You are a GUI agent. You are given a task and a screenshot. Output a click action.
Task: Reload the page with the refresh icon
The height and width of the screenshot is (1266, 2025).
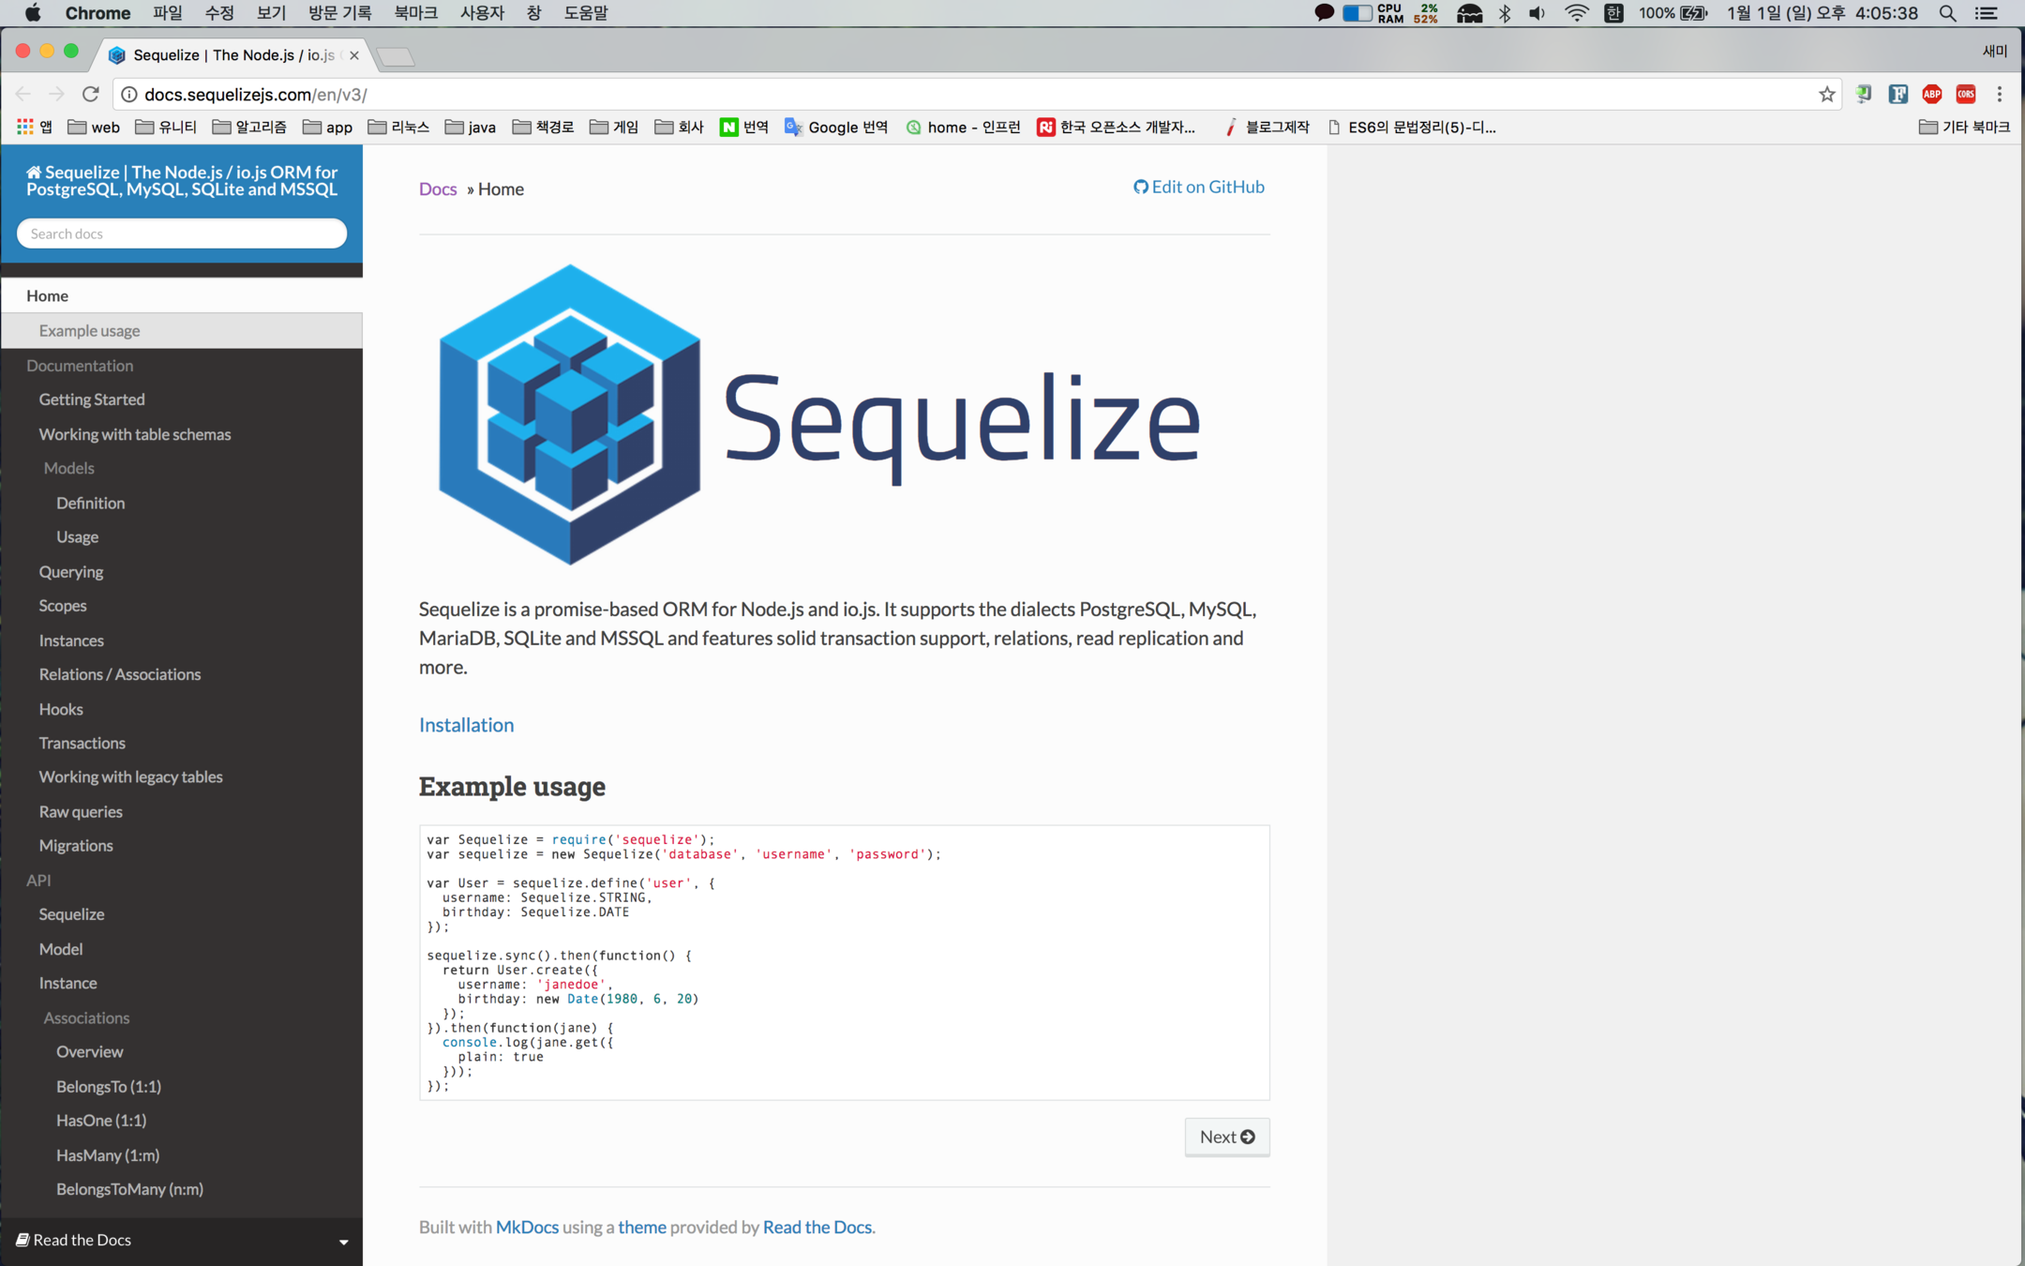point(91,94)
